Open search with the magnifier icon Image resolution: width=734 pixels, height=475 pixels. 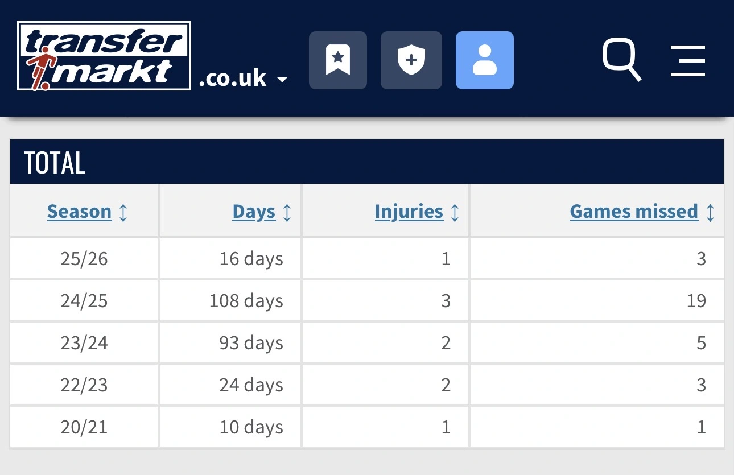(621, 60)
